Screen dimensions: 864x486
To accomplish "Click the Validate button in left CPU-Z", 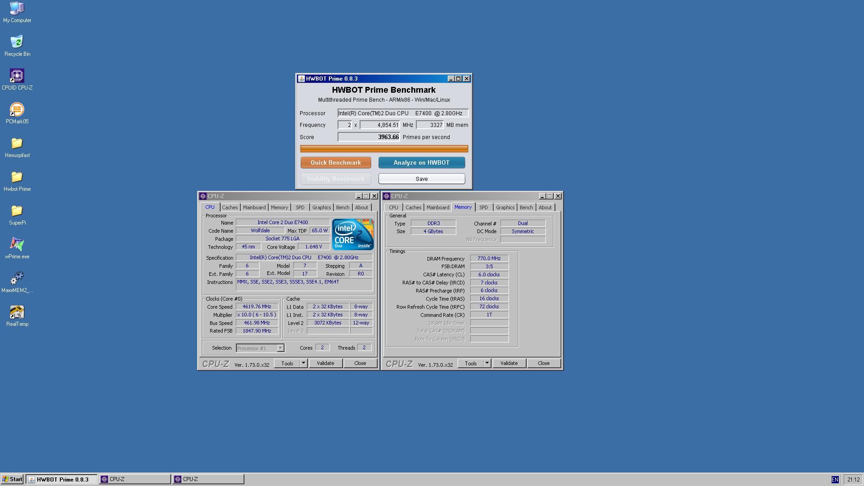I will pyautogui.click(x=325, y=363).
